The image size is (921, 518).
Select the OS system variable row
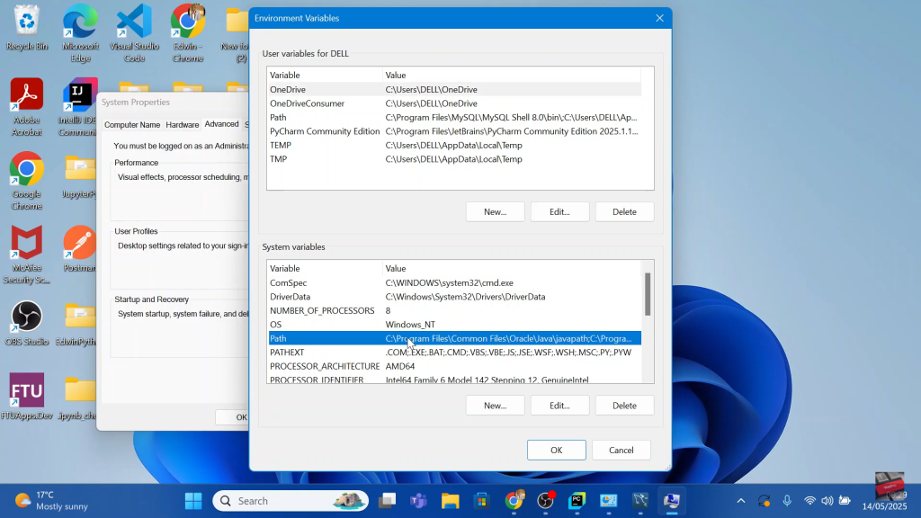coord(454,325)
